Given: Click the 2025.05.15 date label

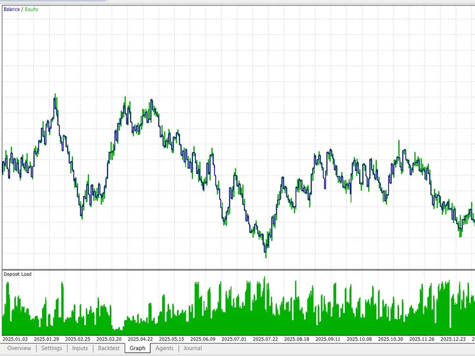Looking at the screenshot, I should pyautogui.click(x=172, y=339).
